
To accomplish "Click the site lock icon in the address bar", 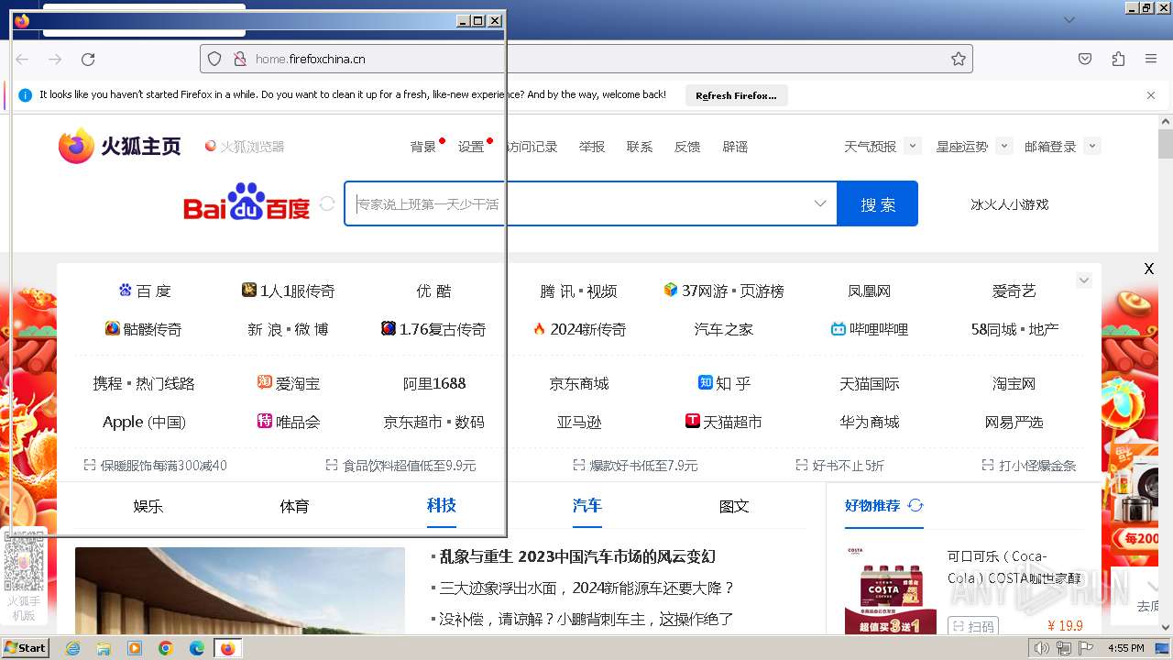I will click(239, 59).
